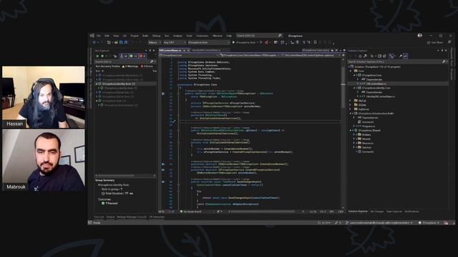Click Collapse All in Solution Explorer toolbar

click(379, 56)
